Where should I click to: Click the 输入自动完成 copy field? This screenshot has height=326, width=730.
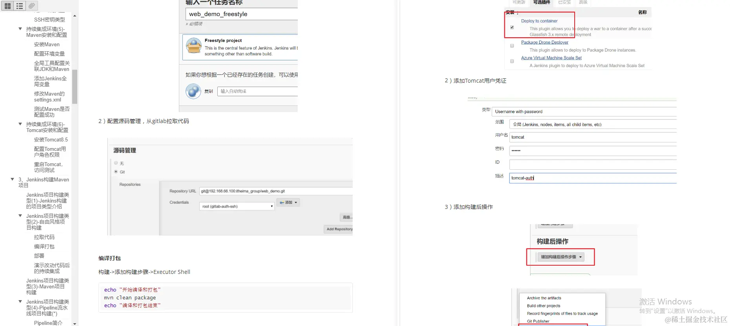click(x=258, y=91)
